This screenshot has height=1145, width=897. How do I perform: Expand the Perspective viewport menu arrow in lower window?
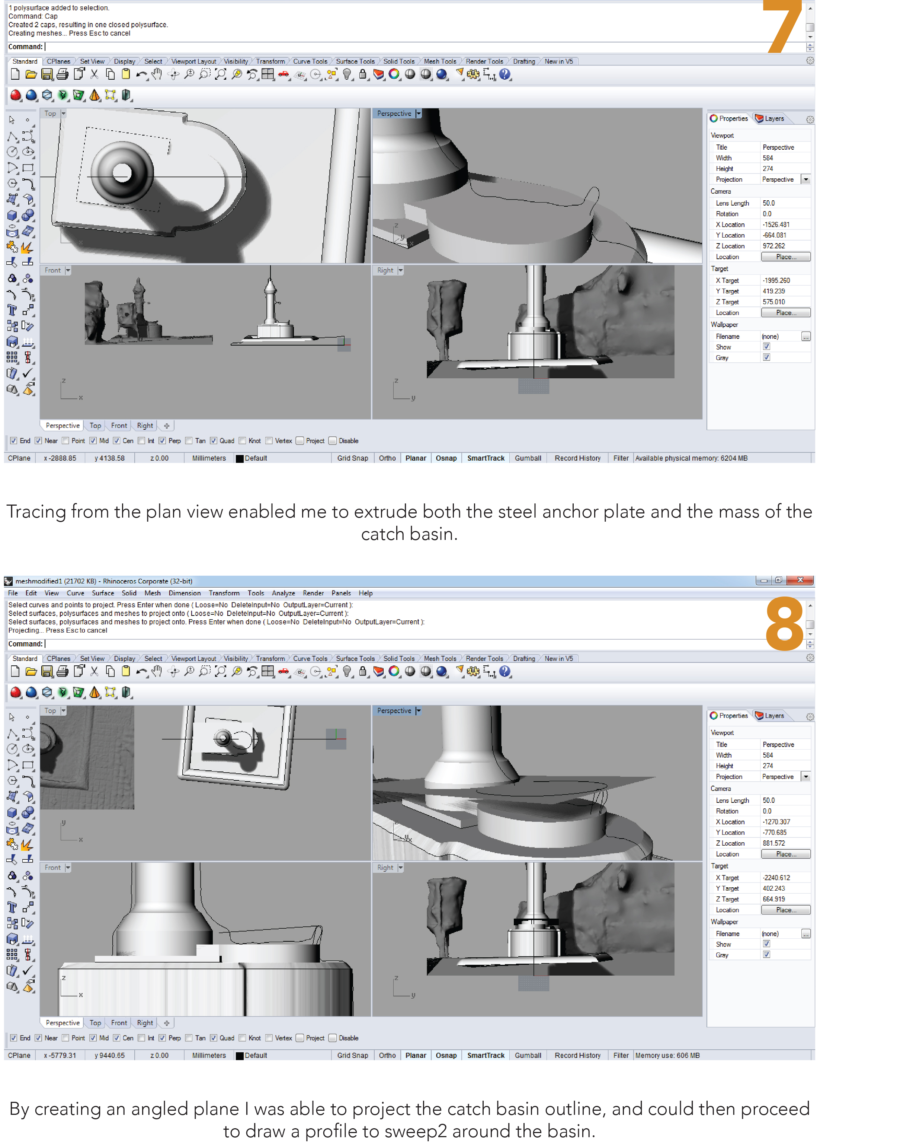419,710
